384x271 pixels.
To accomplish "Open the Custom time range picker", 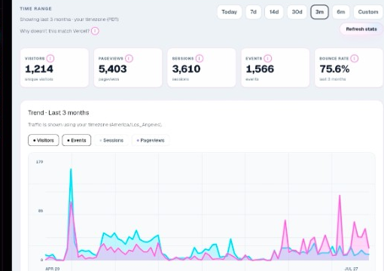I will coord(368,12).
